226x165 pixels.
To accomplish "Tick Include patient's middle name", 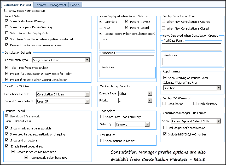I will click(165, 128).
